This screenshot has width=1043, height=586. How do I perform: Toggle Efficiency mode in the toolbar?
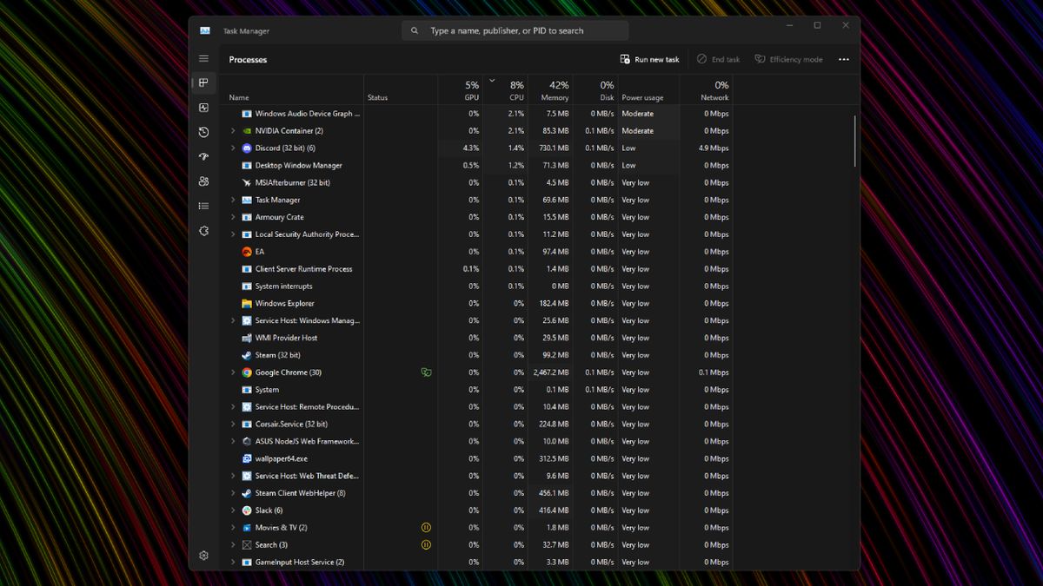(x=788, y=59)
